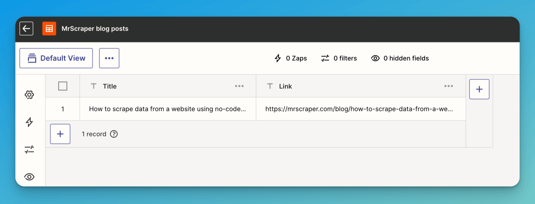
Task: Click the '1 record' count text
Action: click(x=94, y=134)
